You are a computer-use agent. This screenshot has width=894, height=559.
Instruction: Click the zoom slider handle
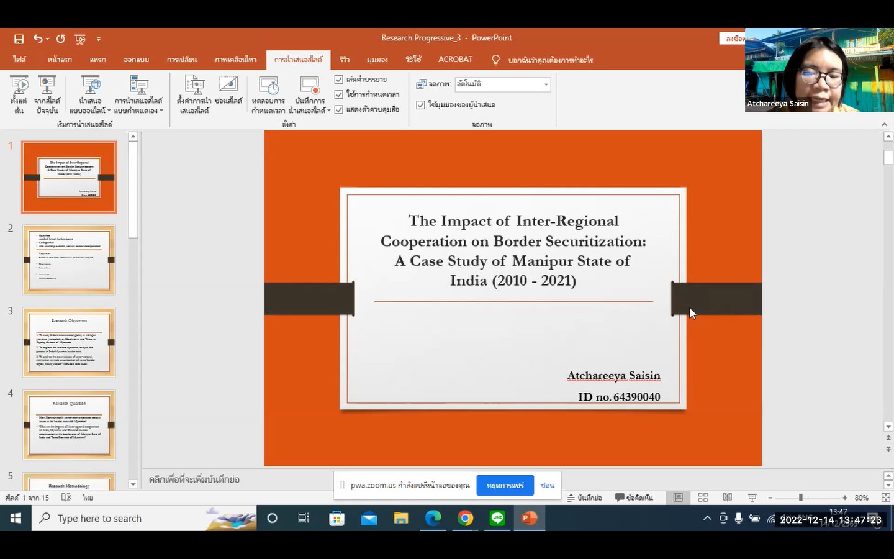pyautogui.click(x=800, y=498)
